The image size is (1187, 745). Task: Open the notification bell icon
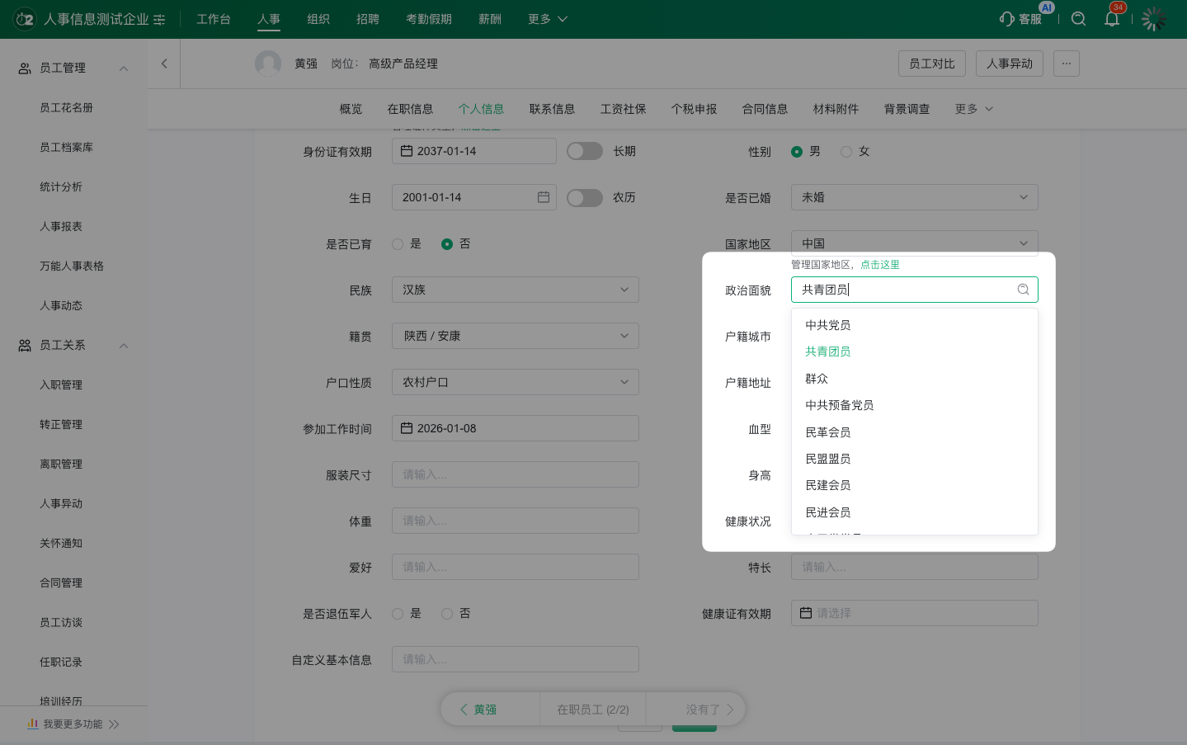pyautogui.click(x=1112, y=19)
